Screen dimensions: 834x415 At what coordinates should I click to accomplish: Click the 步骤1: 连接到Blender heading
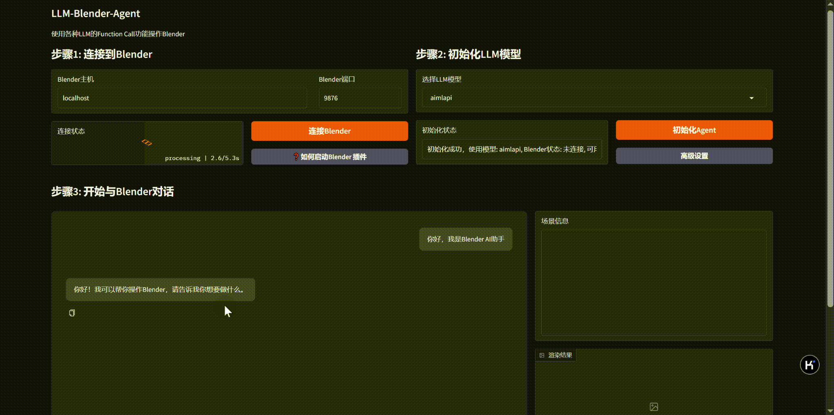click(102, 54)
